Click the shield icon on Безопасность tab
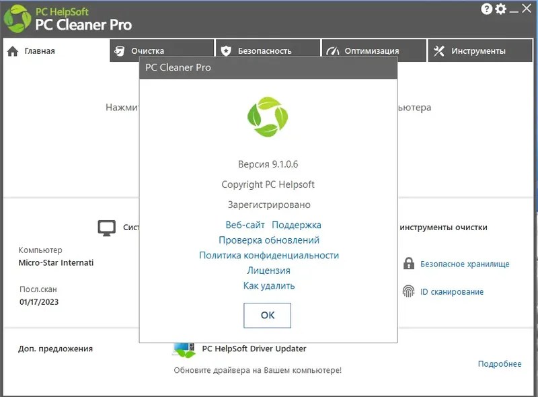 pos(227,50)
